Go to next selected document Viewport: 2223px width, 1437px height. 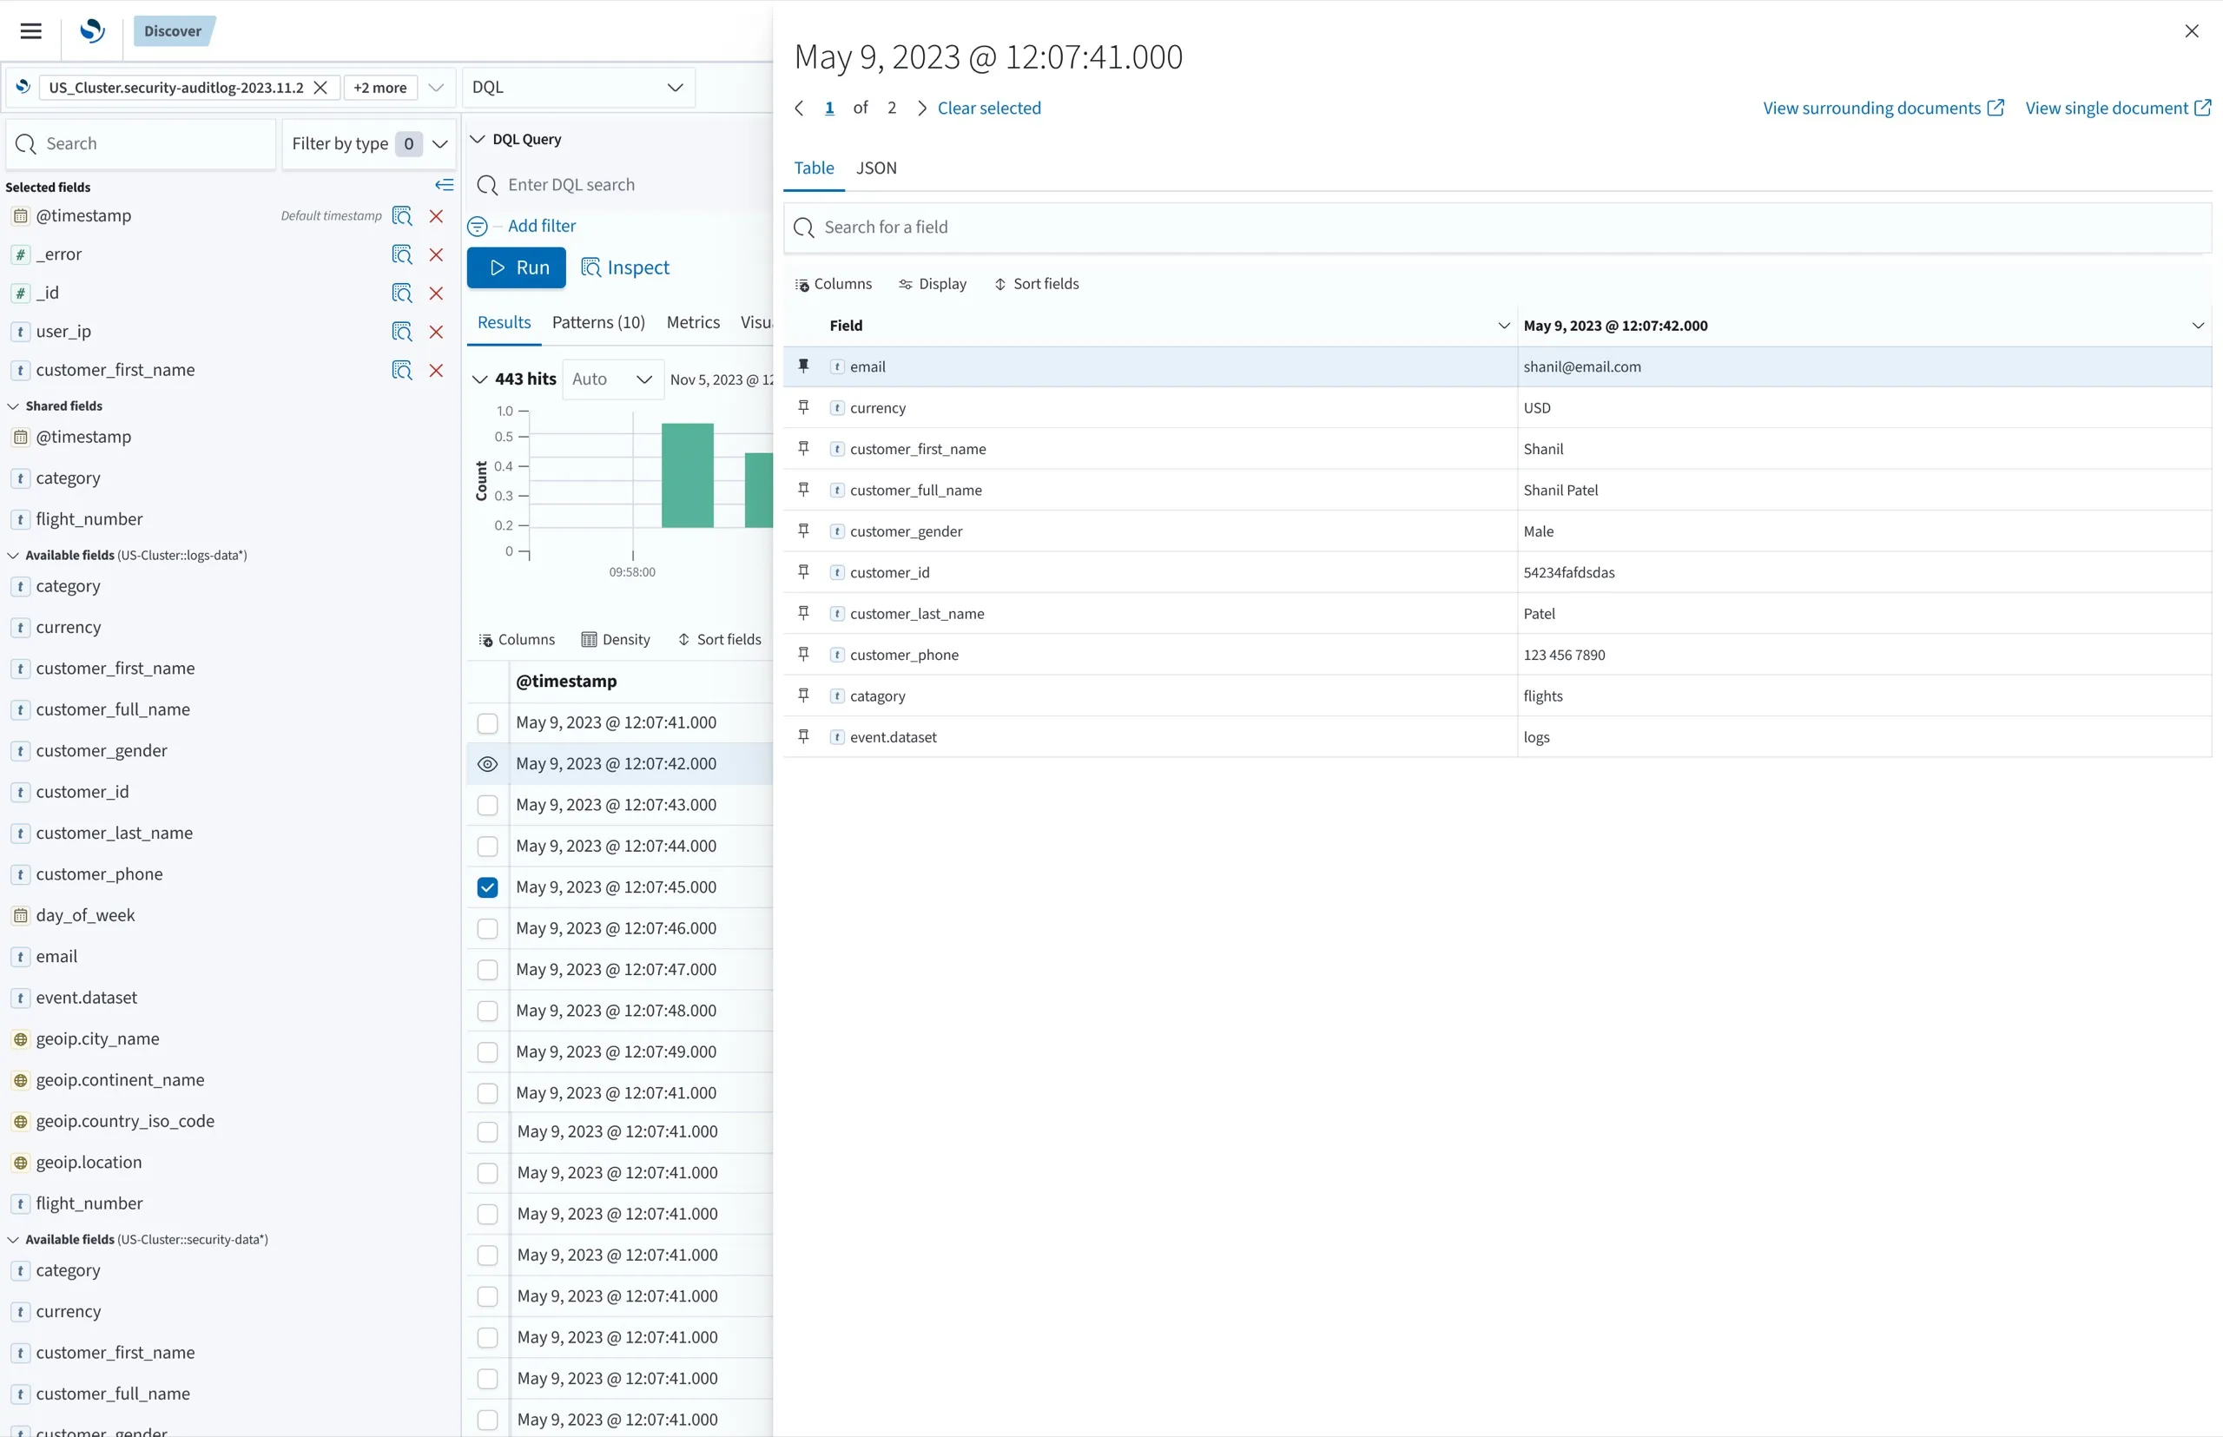pos(922,109)
